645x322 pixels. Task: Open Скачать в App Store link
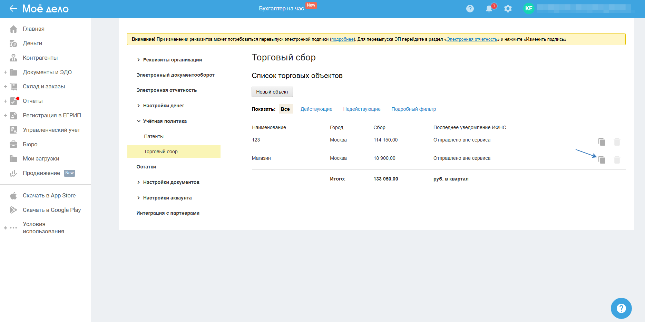tap(49, 196)
